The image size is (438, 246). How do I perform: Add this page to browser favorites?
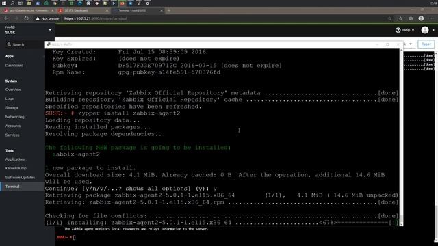[389, 18]
